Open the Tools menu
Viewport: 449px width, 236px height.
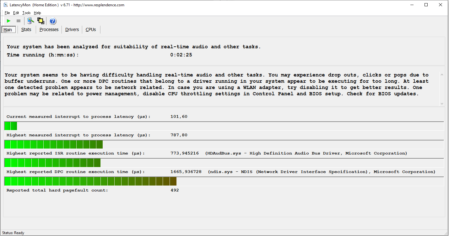pyautogui.click(x=26, y=13)
